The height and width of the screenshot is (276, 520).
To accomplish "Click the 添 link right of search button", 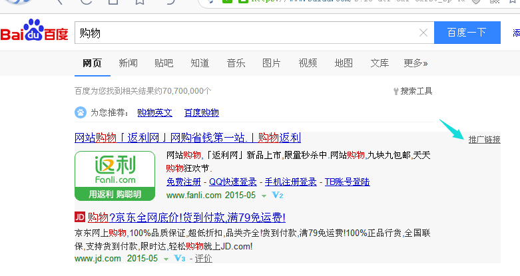I will pos(517,33).
